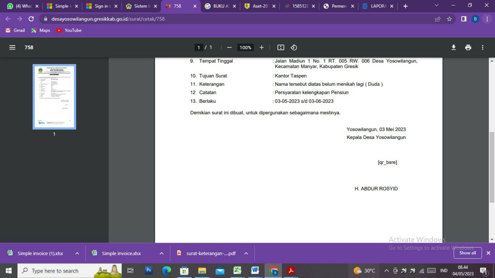The width and height of the screenshot is (495, 278).
Task: Open the YouTube bookmark link
Action: point(69,30)
